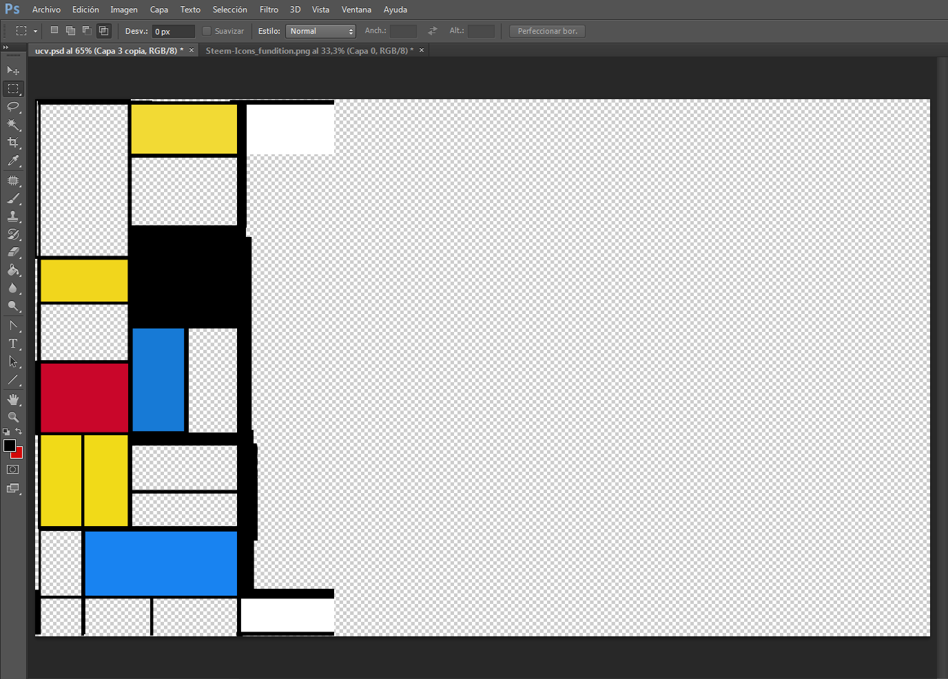948x679 pixels.
Task: Select the Clone Stamp tool
Action: [x=13, y=216]
